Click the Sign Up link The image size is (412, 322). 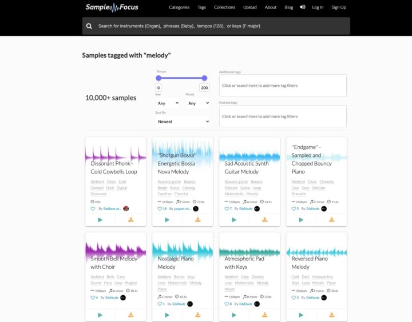[339, 7]
